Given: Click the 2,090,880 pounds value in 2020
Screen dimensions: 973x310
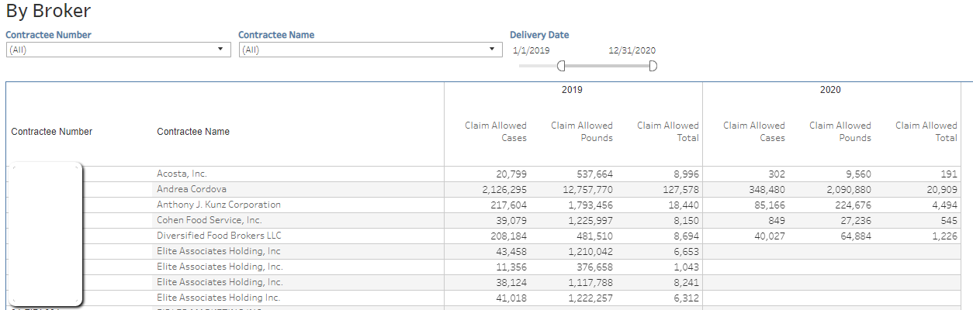Looking at the screenshot, I should point(849,190).
